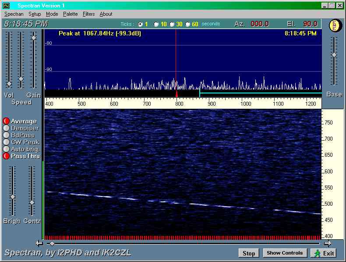Click the 1000 label on the frequency scale
Image resolution: width=346 pixels, height=262 pixels.
point(246,104)
